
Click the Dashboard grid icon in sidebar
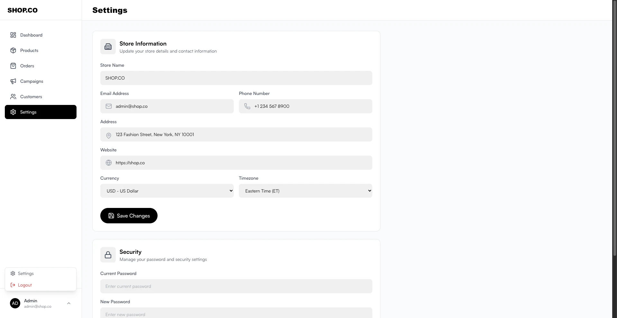click(x=13, y=35)
